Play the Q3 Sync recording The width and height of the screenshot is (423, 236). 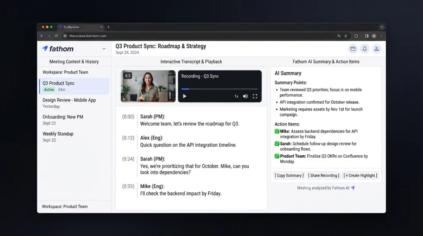pos(185,96)
